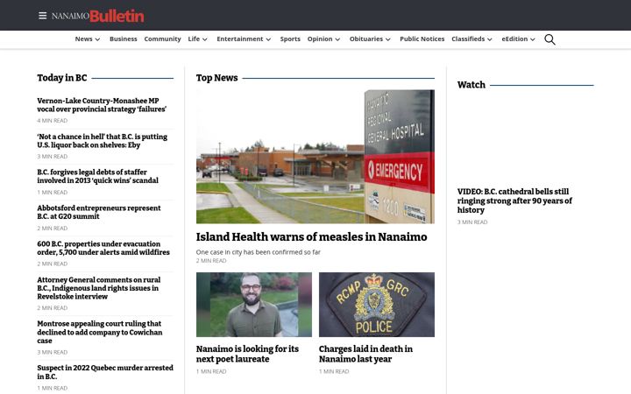Click the Opinion menu label
This screenshot has width=631, height=394.
tap(320, 39)
